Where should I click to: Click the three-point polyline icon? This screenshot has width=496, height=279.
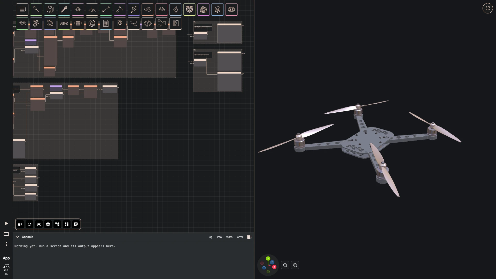point(120,9)
